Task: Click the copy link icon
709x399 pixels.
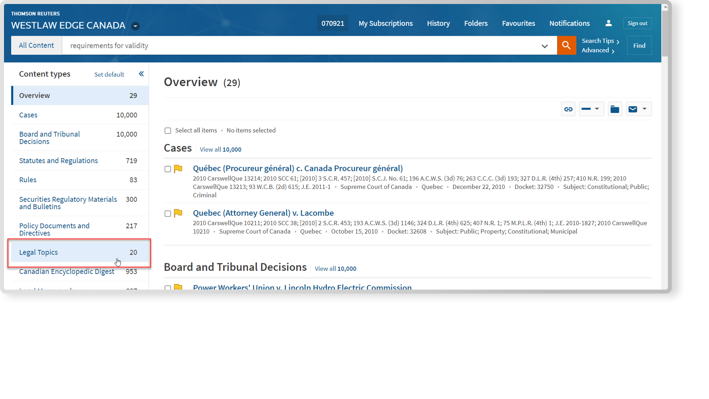Action: (568, 109)
